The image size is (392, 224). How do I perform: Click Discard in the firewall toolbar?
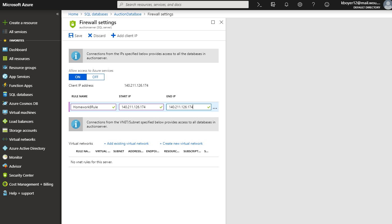tap(97, 36)
